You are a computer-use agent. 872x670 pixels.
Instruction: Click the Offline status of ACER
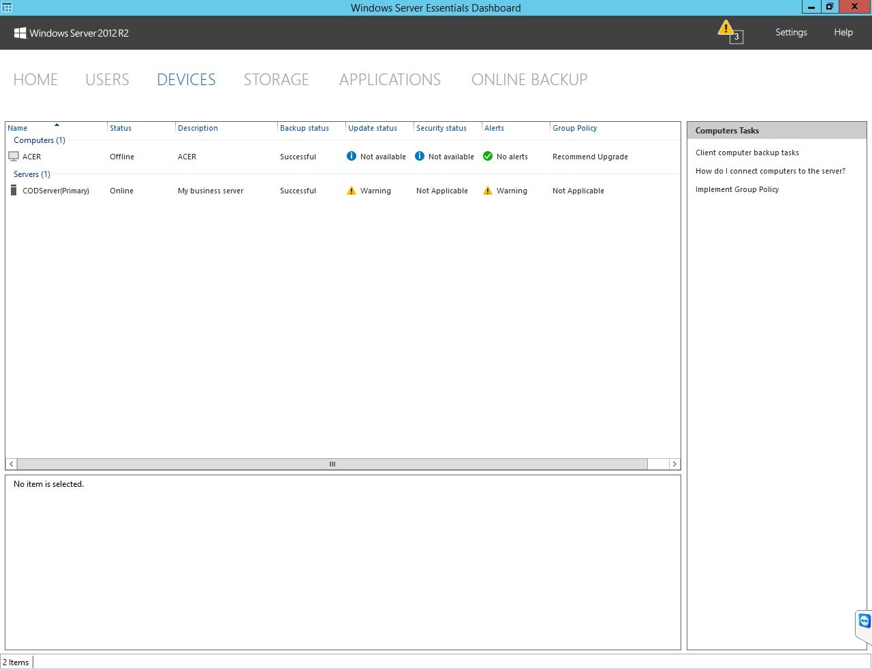pos(122,157)
